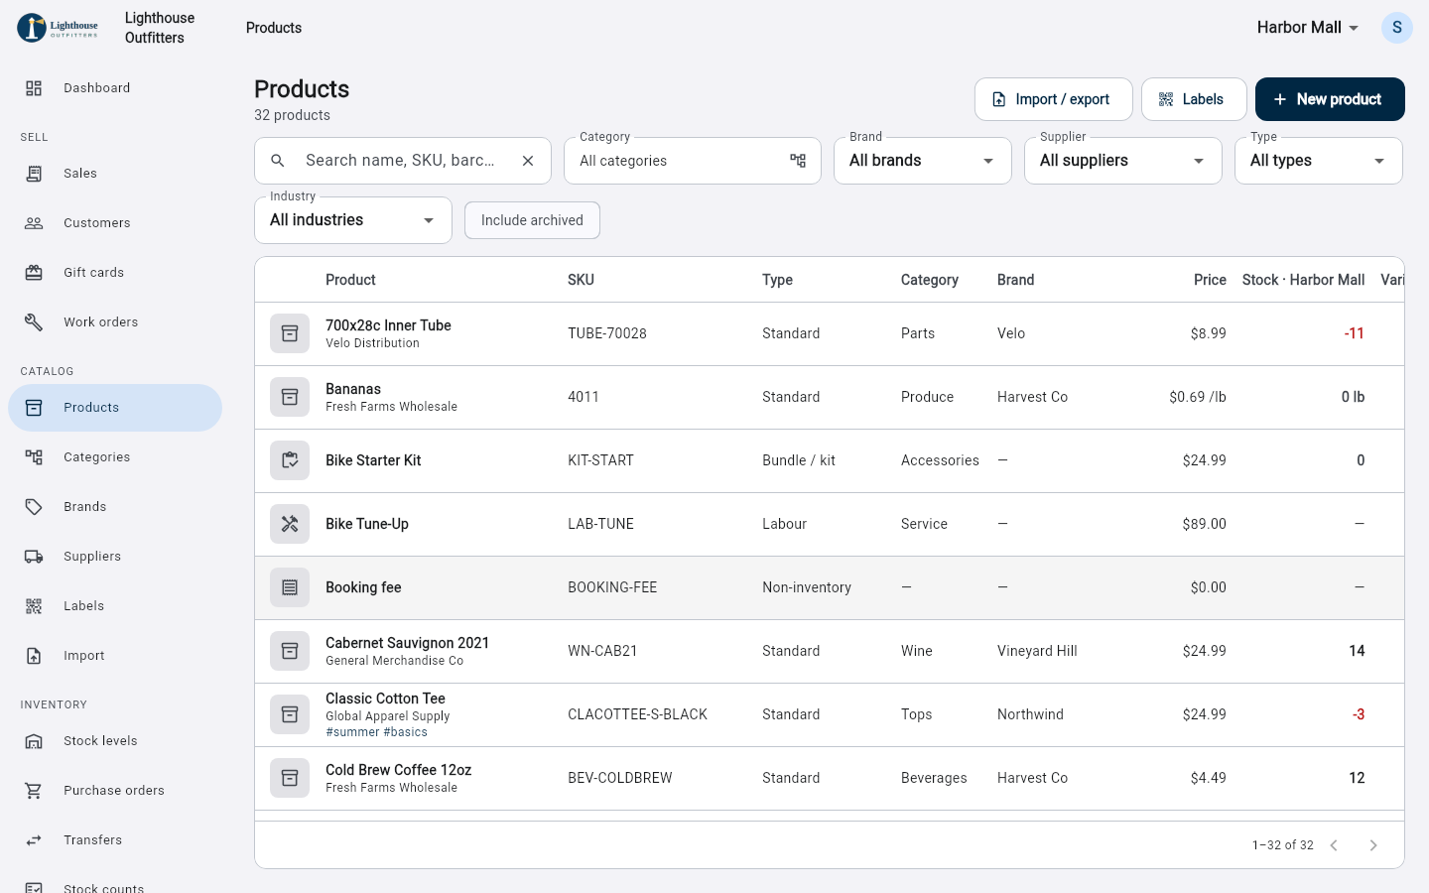Image resolution: width=1429 pixels, height=893 pixels.
Task: Click the Import / export button
Action: [x=1054, y=99]
